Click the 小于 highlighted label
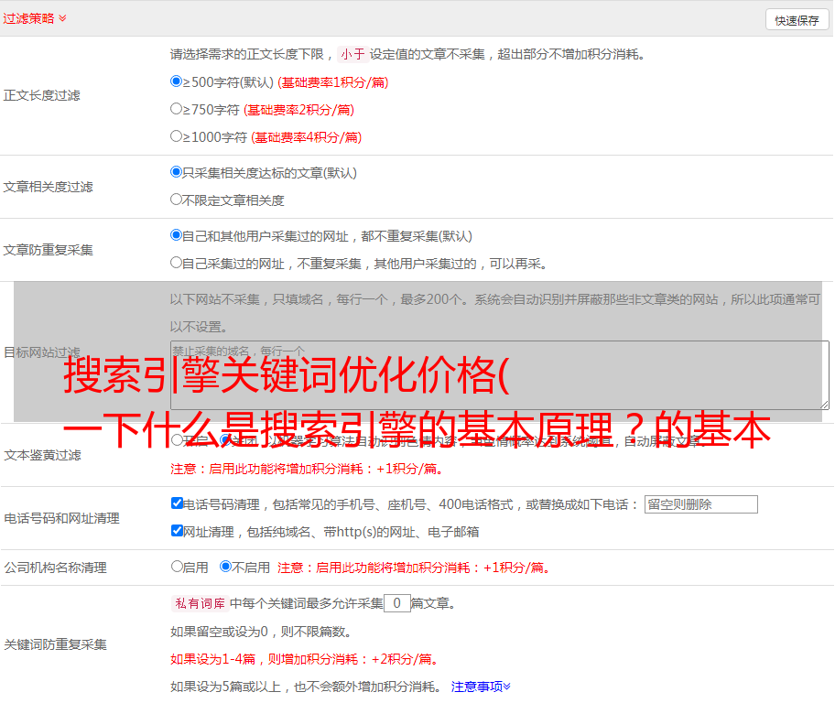835x703 pixels. (x=352, y=54)
